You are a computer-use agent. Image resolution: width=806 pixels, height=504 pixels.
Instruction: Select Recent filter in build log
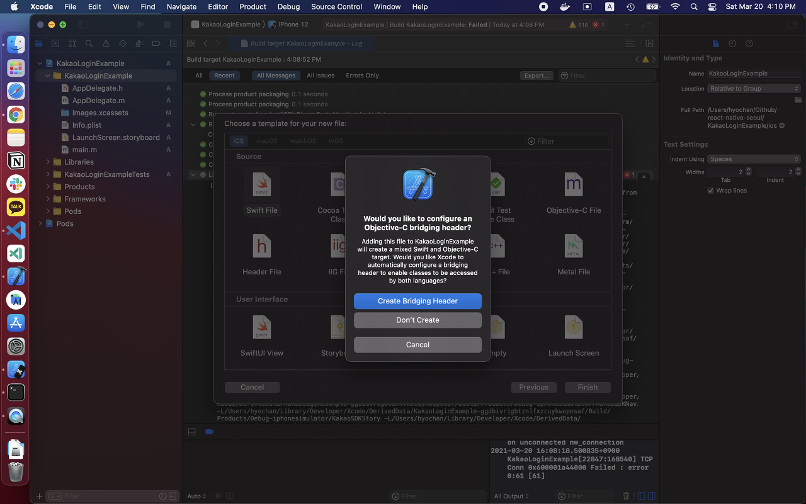(224, 76)
